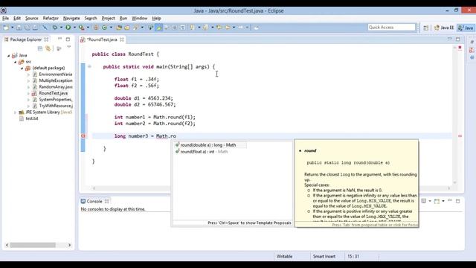Maximize the Package Explorer view
The width and height of the screenshot is (476, 268).
68,39
